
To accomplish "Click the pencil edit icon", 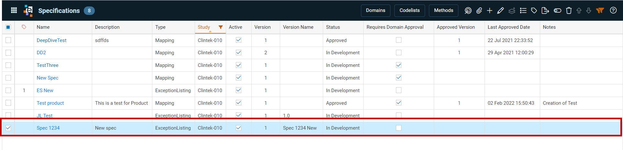I will coord(500,11).
